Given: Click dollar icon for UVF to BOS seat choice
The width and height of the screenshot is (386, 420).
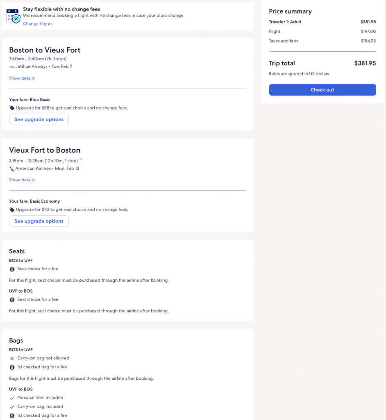Looking at the screenshot, I should pos(12,300).
